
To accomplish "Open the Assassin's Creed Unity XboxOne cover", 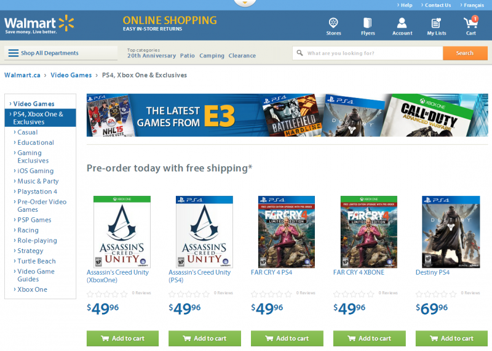I will tap(122, 232).
